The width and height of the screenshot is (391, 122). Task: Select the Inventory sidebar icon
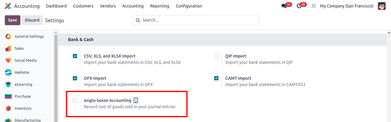click(8, 109)
